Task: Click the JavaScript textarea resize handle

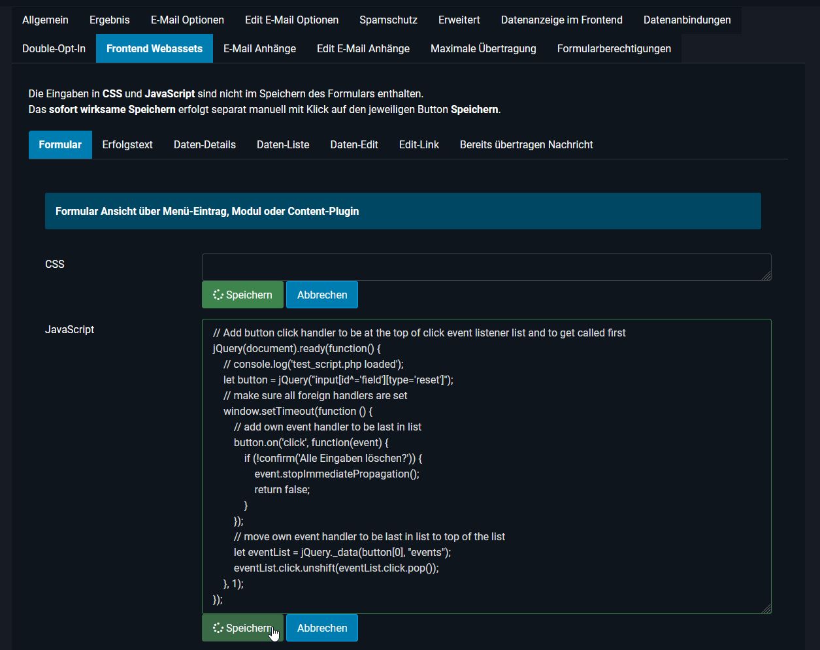Action: [766, 609]
